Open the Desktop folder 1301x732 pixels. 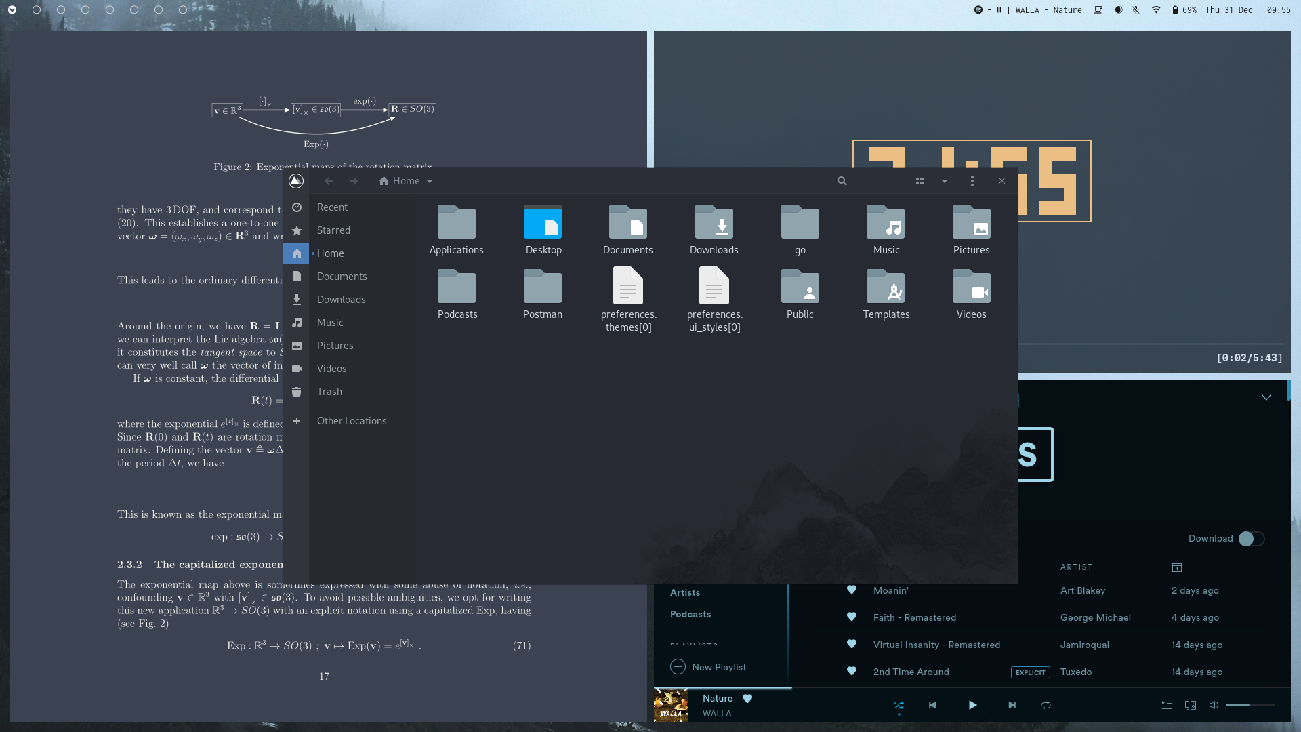[x=543, y=230]
